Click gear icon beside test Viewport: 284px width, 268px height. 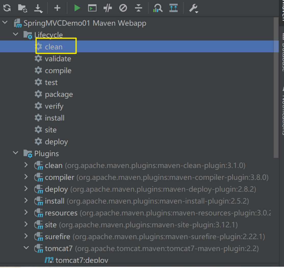pos(38,82)
